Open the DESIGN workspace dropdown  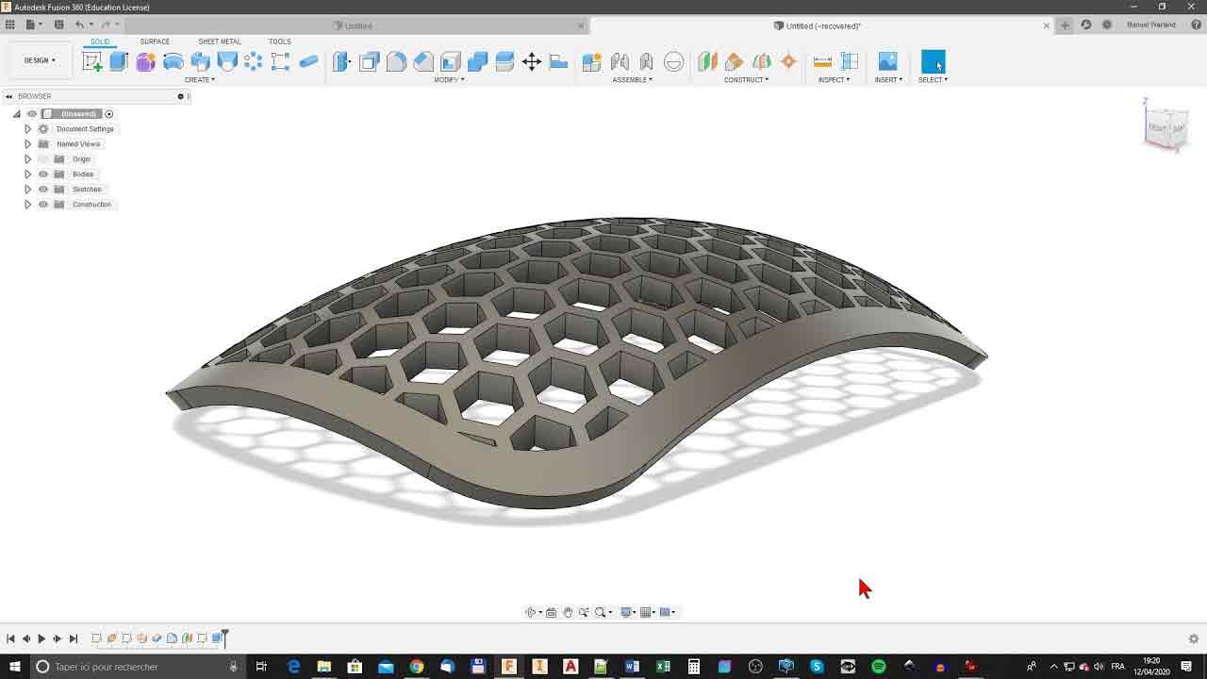(x=40, y=60)
